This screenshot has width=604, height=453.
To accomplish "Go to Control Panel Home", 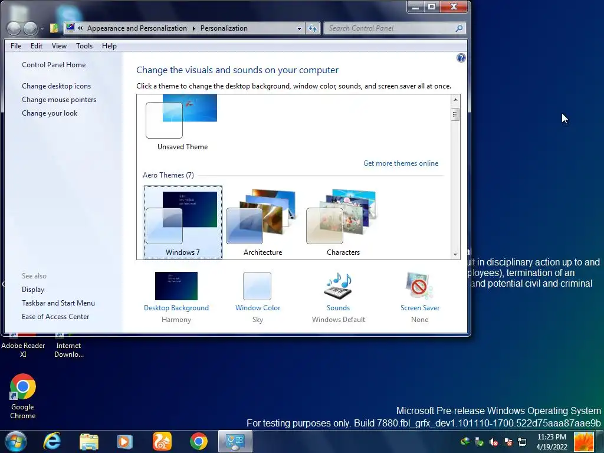I will [54, 65].
